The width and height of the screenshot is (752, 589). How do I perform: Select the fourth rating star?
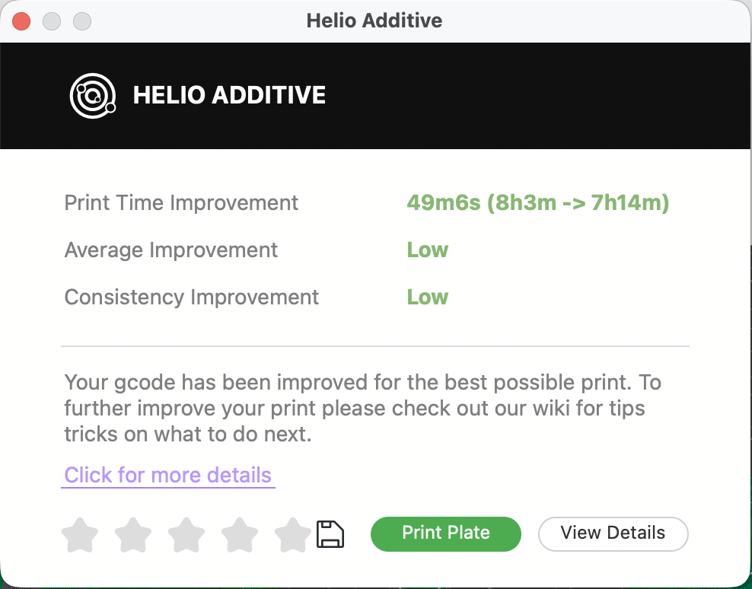239,534
